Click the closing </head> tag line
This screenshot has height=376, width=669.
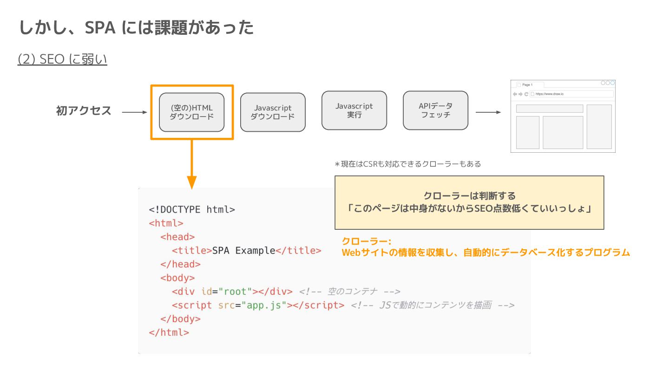tap(180, 264)
